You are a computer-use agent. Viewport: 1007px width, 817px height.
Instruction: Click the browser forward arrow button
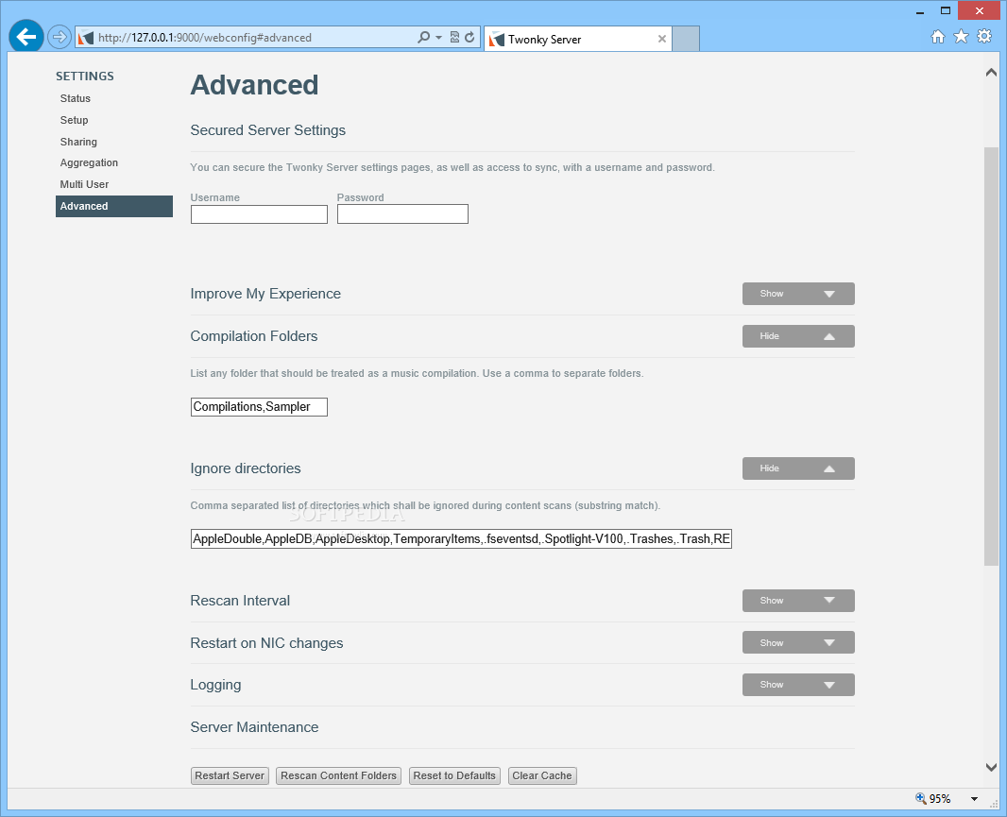coord(60,37)
